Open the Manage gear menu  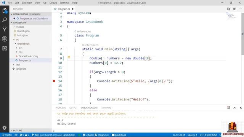point(5,128)
